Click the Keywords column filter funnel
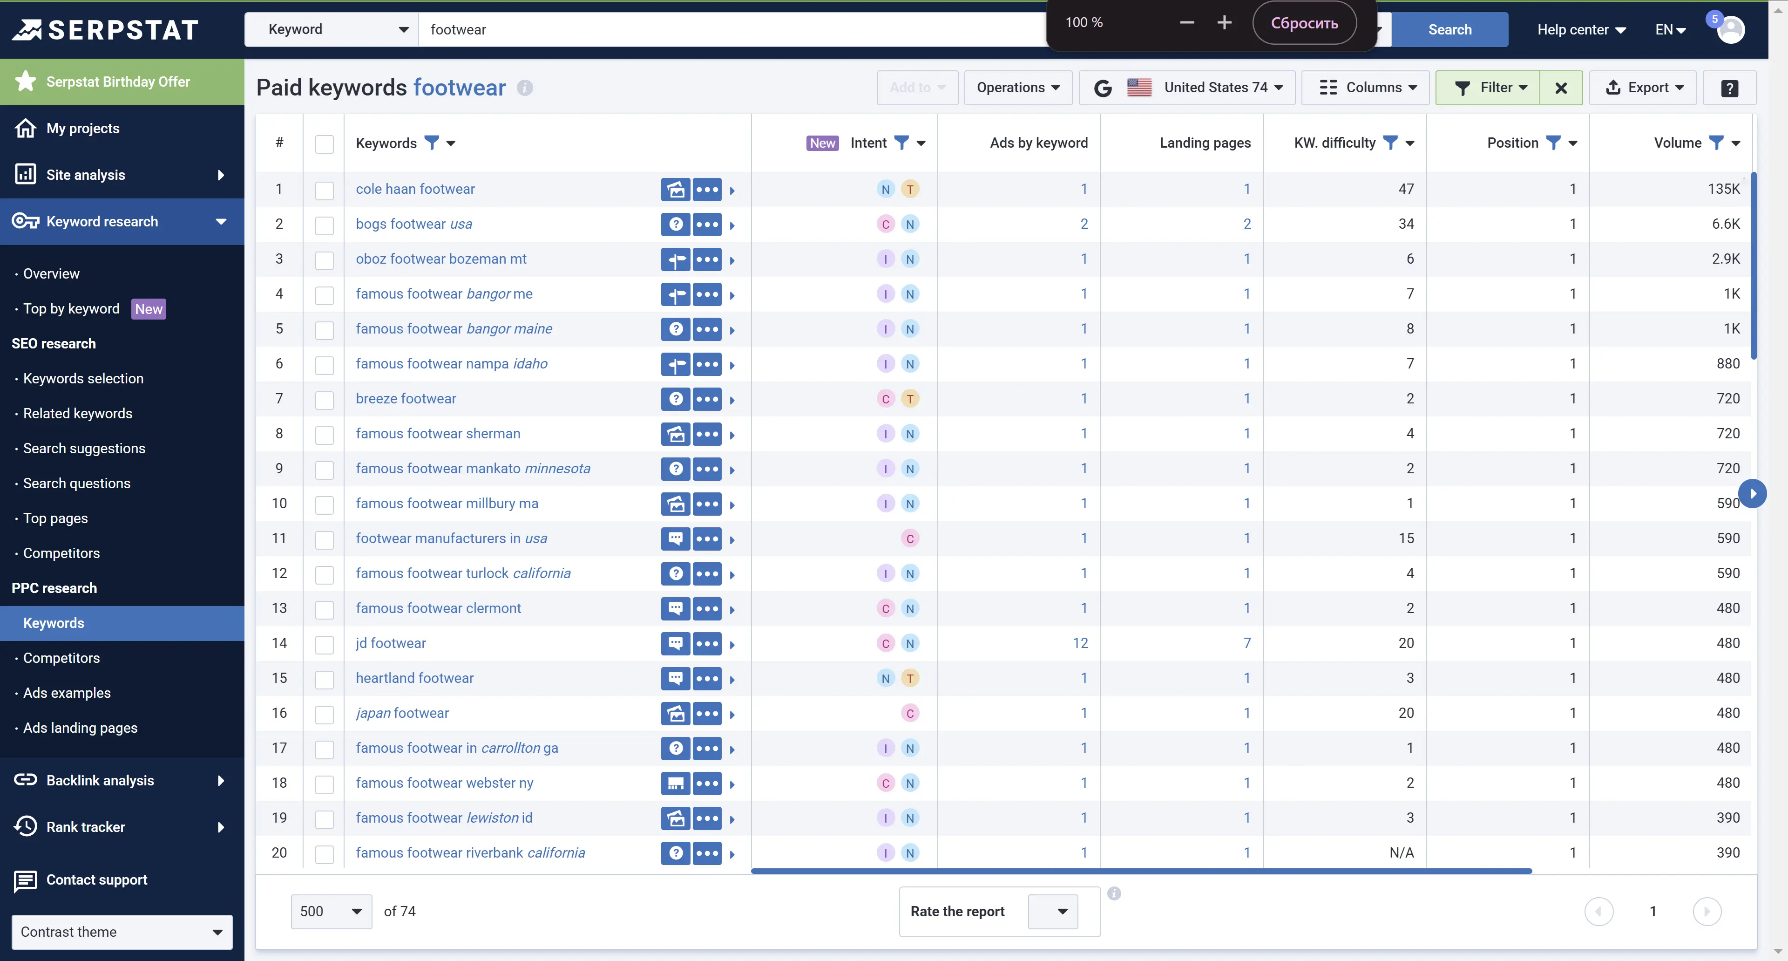 432,143
